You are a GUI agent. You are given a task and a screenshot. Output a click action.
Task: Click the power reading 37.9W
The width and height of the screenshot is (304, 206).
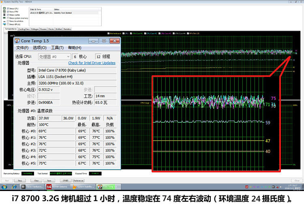(49, 118)
